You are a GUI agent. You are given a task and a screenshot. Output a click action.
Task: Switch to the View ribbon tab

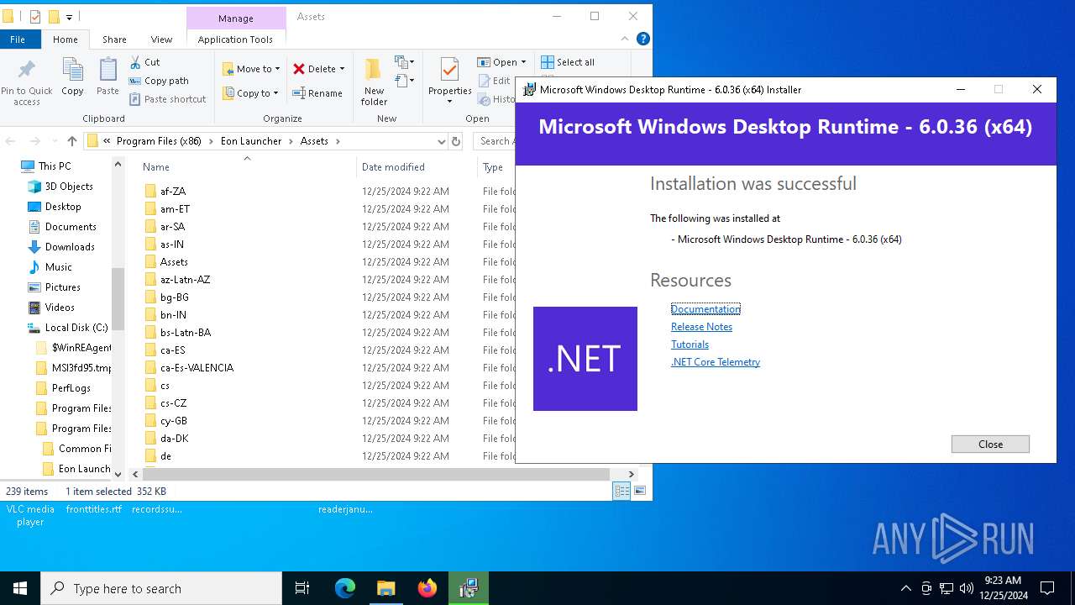(161, 39)
